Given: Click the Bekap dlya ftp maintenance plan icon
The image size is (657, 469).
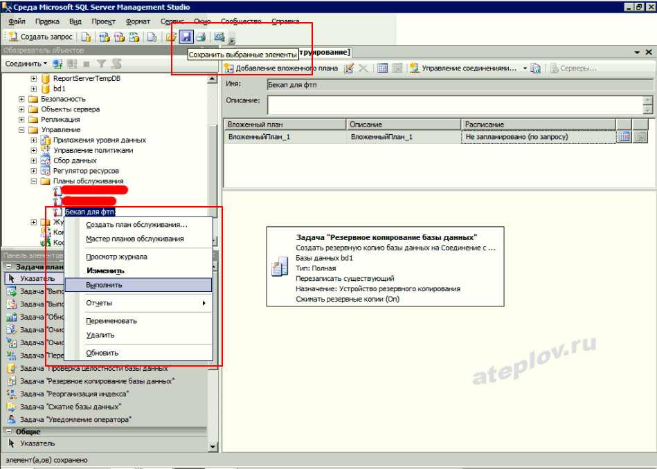Looking at the screenshot, I should click(58, 212).
